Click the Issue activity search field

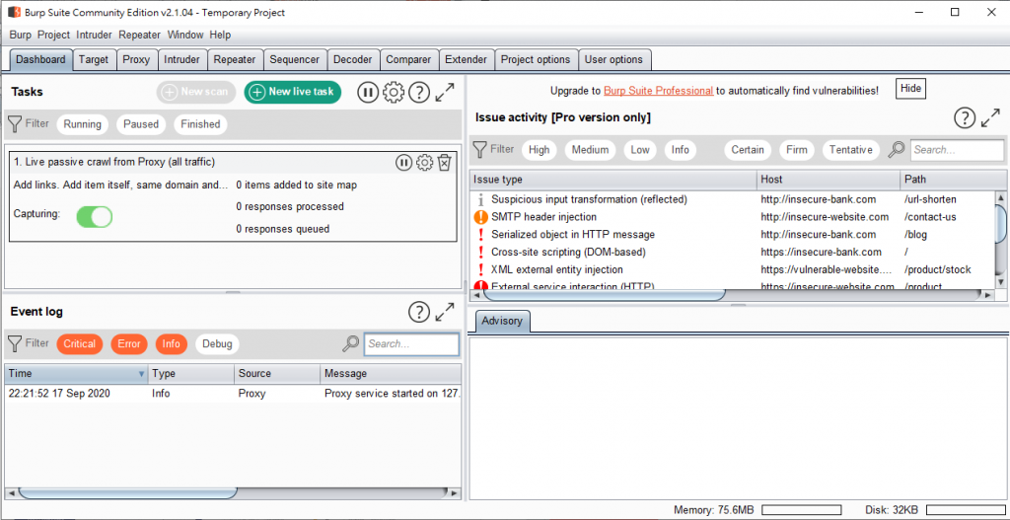tap(957, 150)
